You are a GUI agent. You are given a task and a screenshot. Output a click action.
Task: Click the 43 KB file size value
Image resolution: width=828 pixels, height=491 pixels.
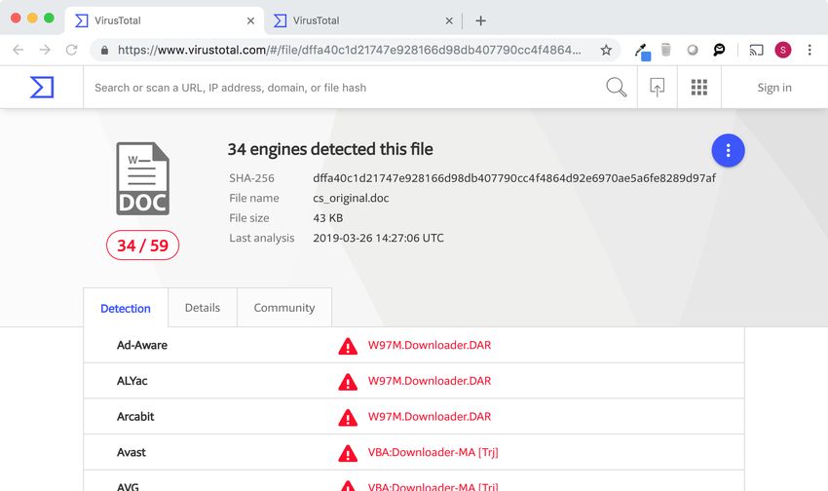(x=328, y=218)
